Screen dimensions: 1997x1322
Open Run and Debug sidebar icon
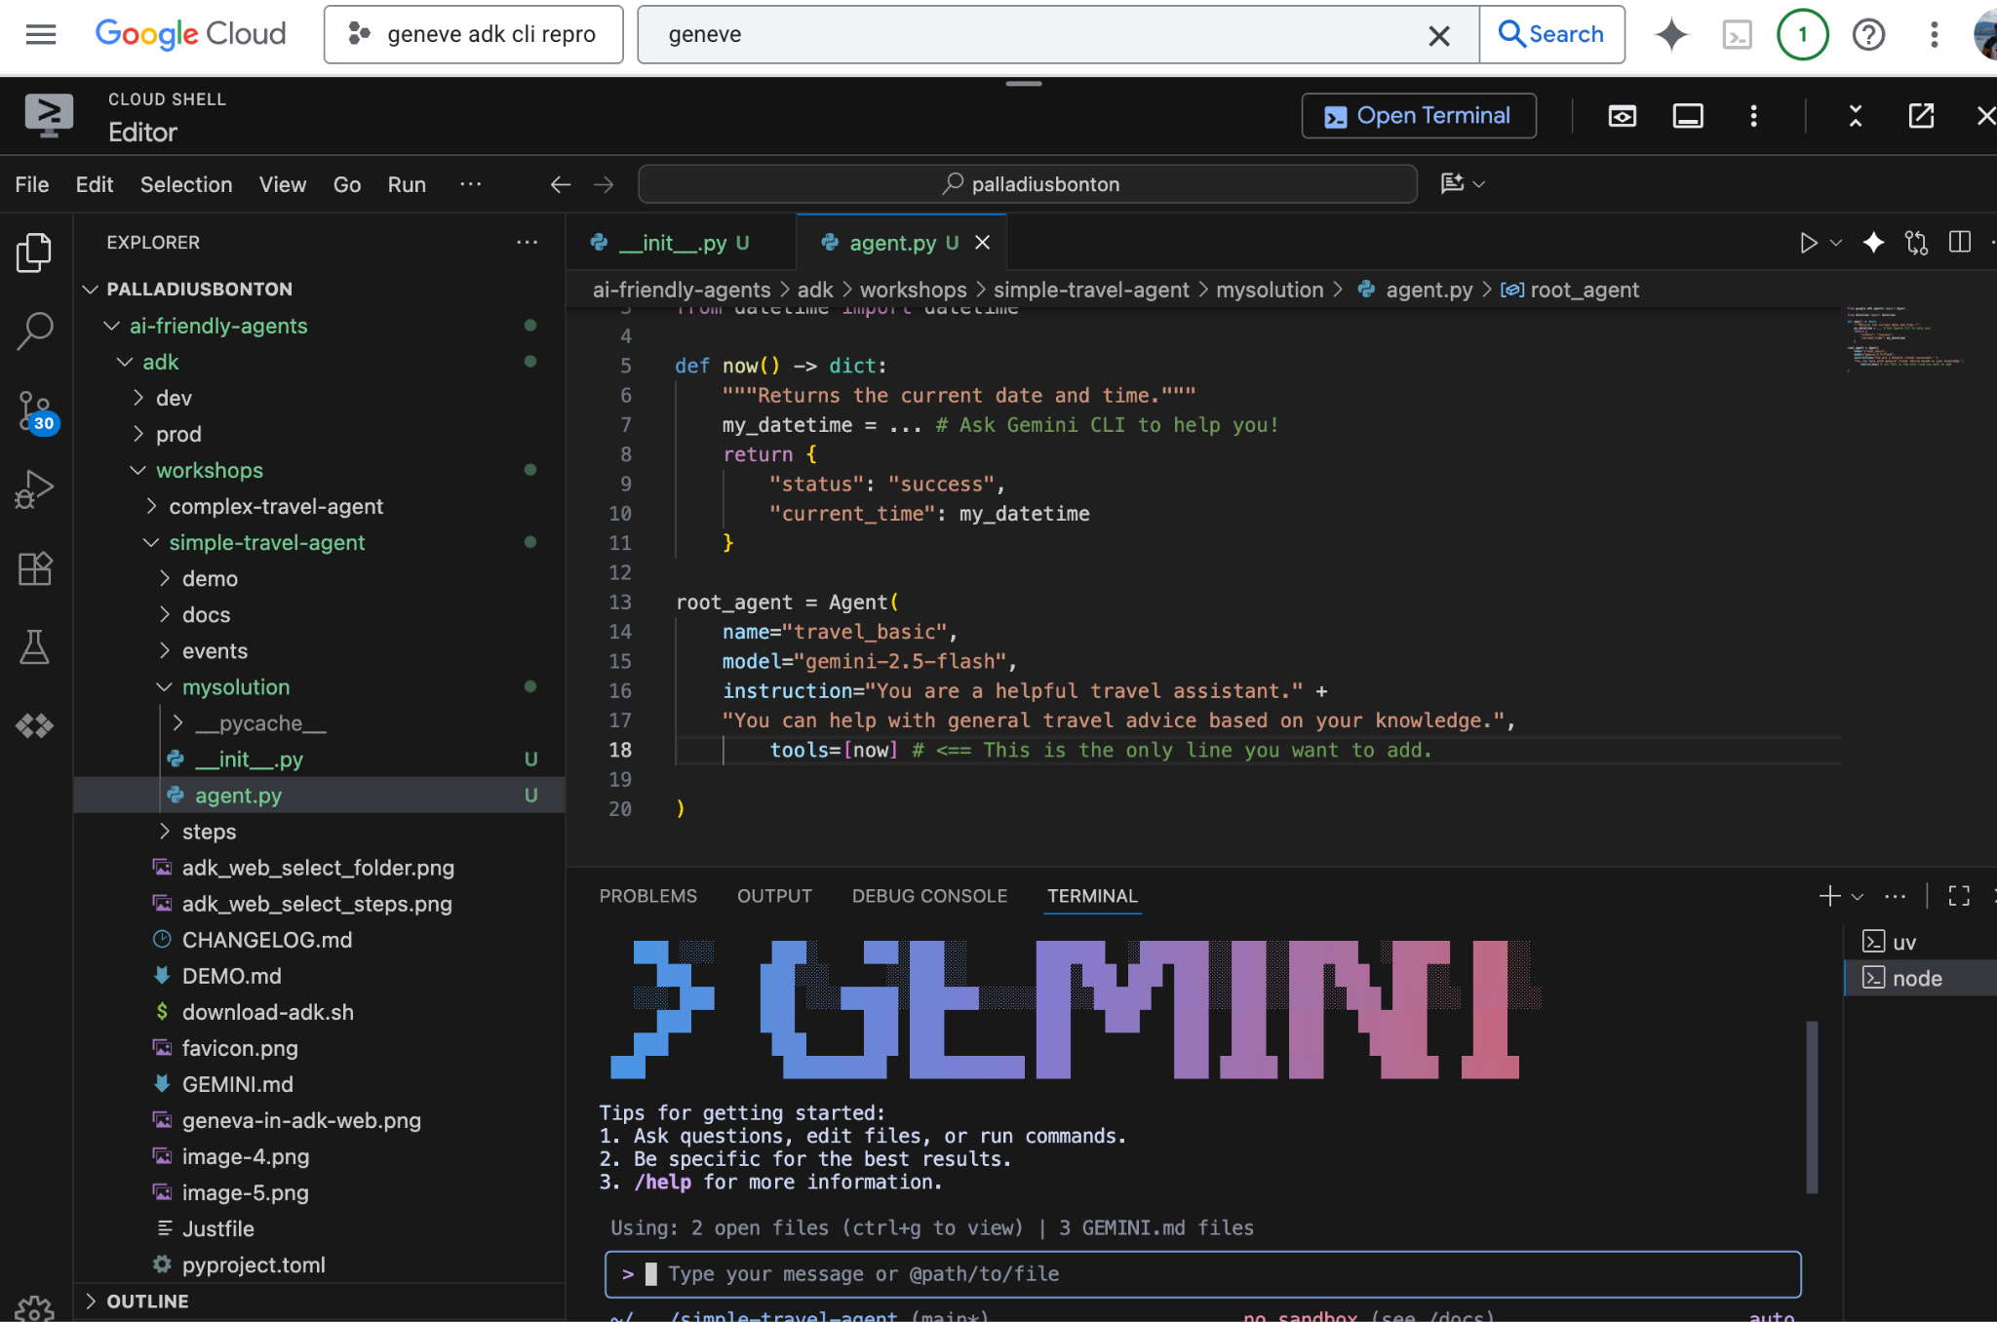[35, 489]
